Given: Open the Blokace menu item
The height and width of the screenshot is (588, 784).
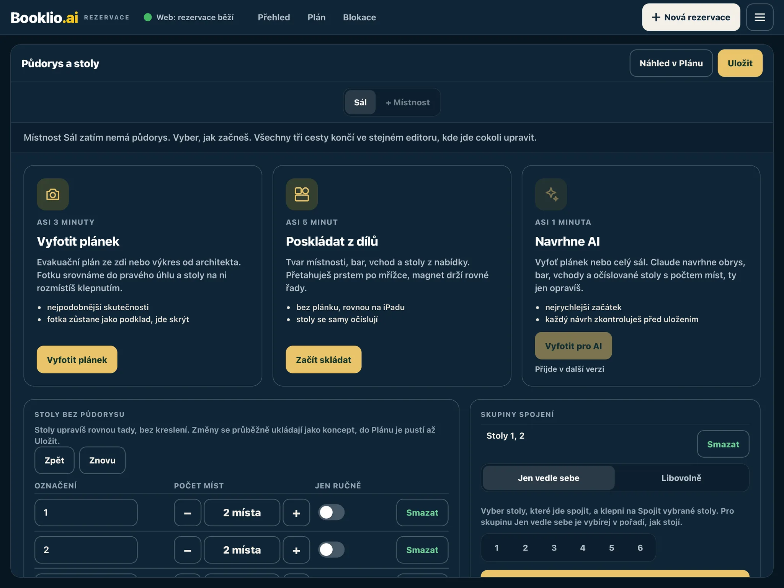Looking at the screenshot, I should (359, 17).
